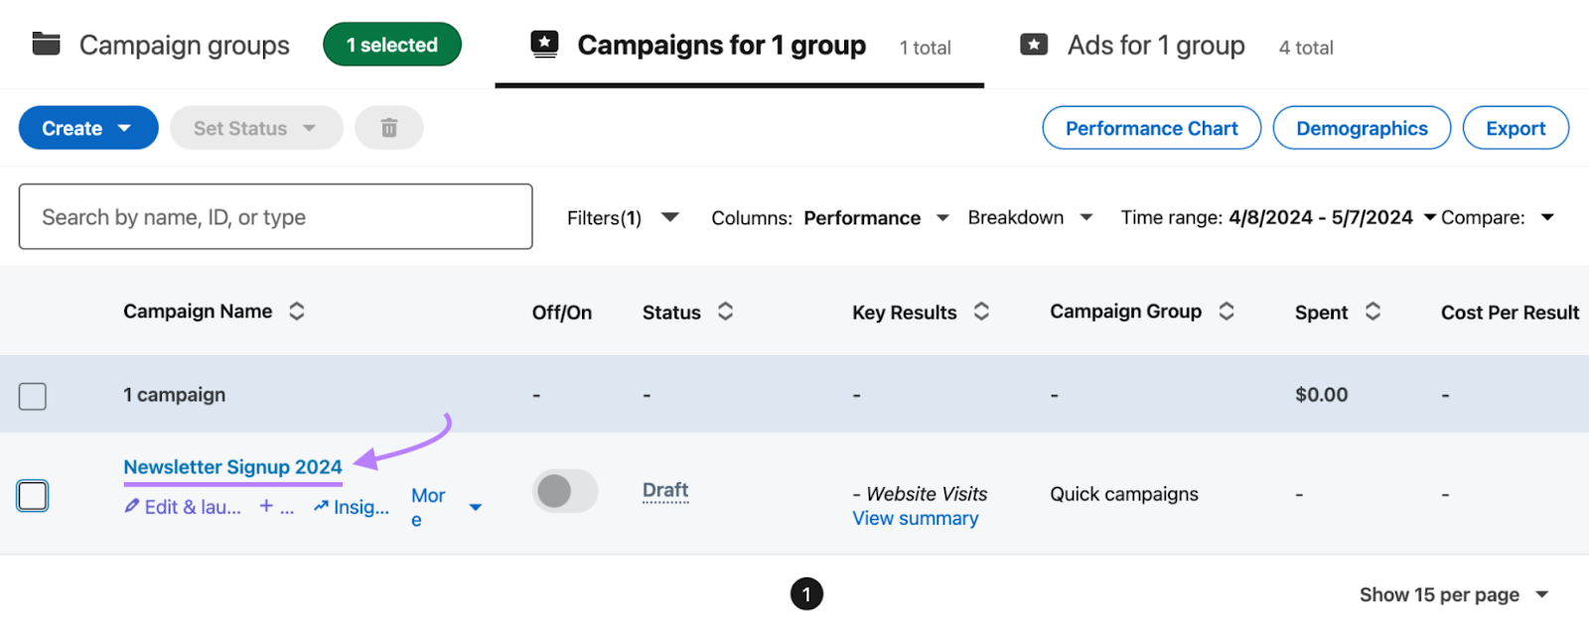Open the Create dropdown
The image size is (1589, 629).
click(87, 127)
